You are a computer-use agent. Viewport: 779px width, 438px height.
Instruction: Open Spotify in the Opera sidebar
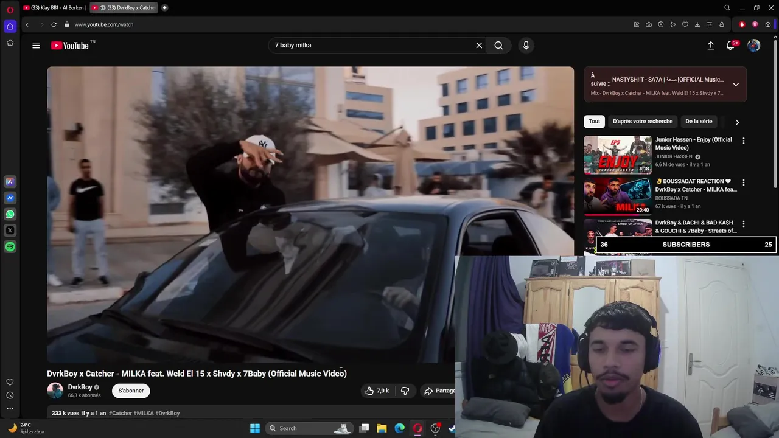click(10, 247)
